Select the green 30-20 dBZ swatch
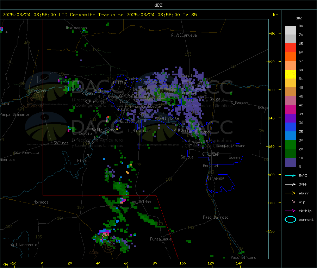This screenshot has height=268, width=317. pos(290,144)
